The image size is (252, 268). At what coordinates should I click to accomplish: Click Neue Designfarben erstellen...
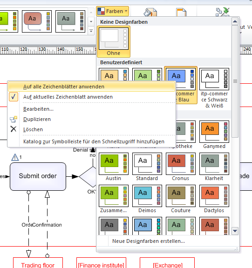point(148,241)
